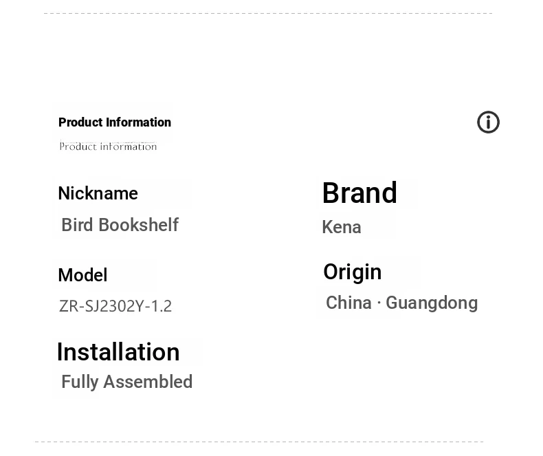Click the bottom dashed divider line

coord(259,442)
